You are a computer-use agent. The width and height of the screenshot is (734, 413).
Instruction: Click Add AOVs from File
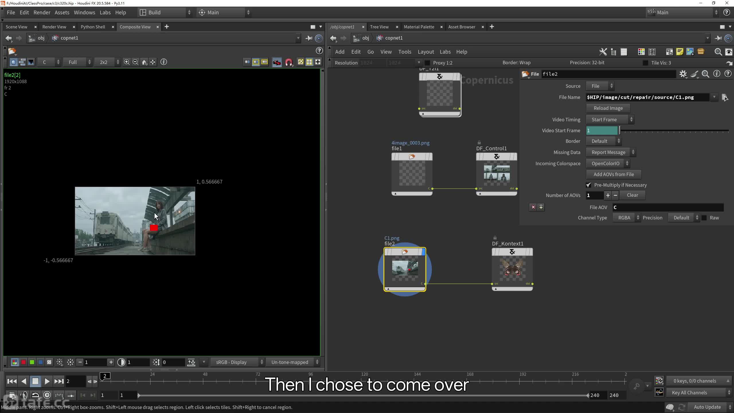[614, 174]
